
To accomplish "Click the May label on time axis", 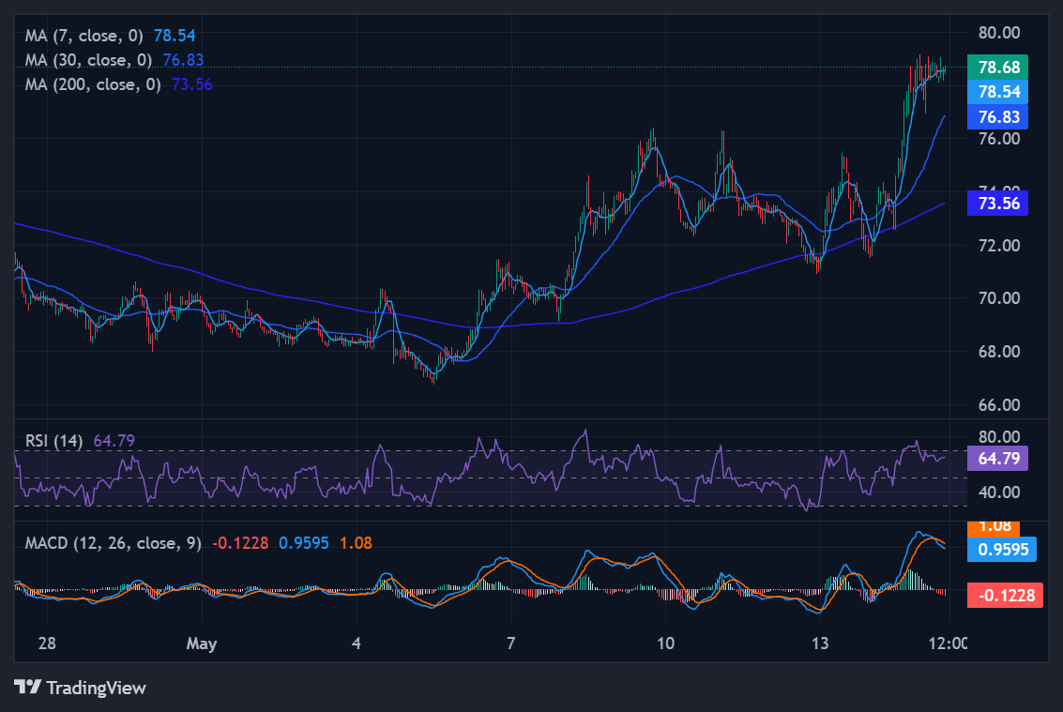I will pos(202,643).
